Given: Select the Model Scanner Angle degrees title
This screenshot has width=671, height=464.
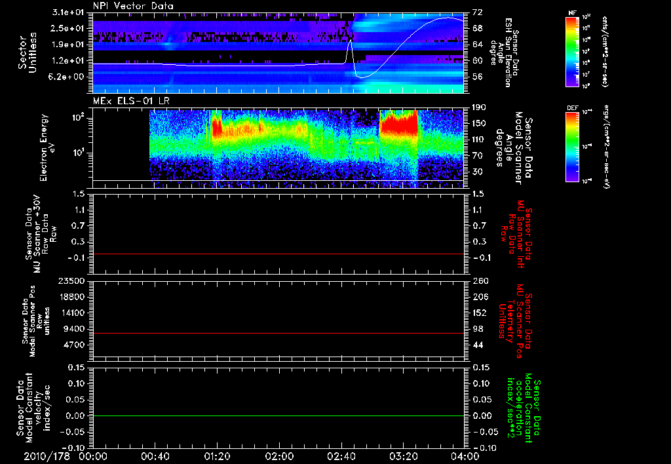Looking at the screenshot, I should [513, 147].
